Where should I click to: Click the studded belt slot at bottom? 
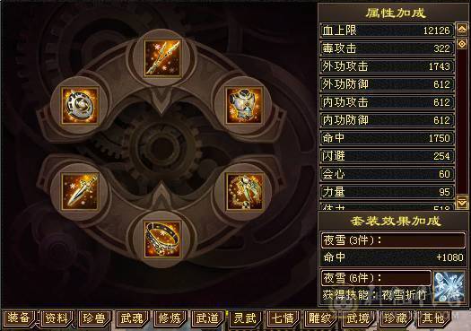162,240
